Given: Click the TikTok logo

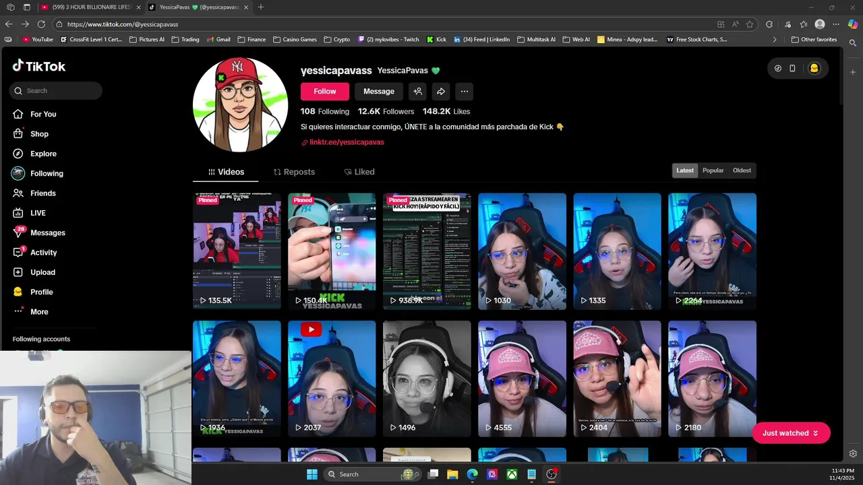Looking at the screenshot, I should (x=39, y=66).
